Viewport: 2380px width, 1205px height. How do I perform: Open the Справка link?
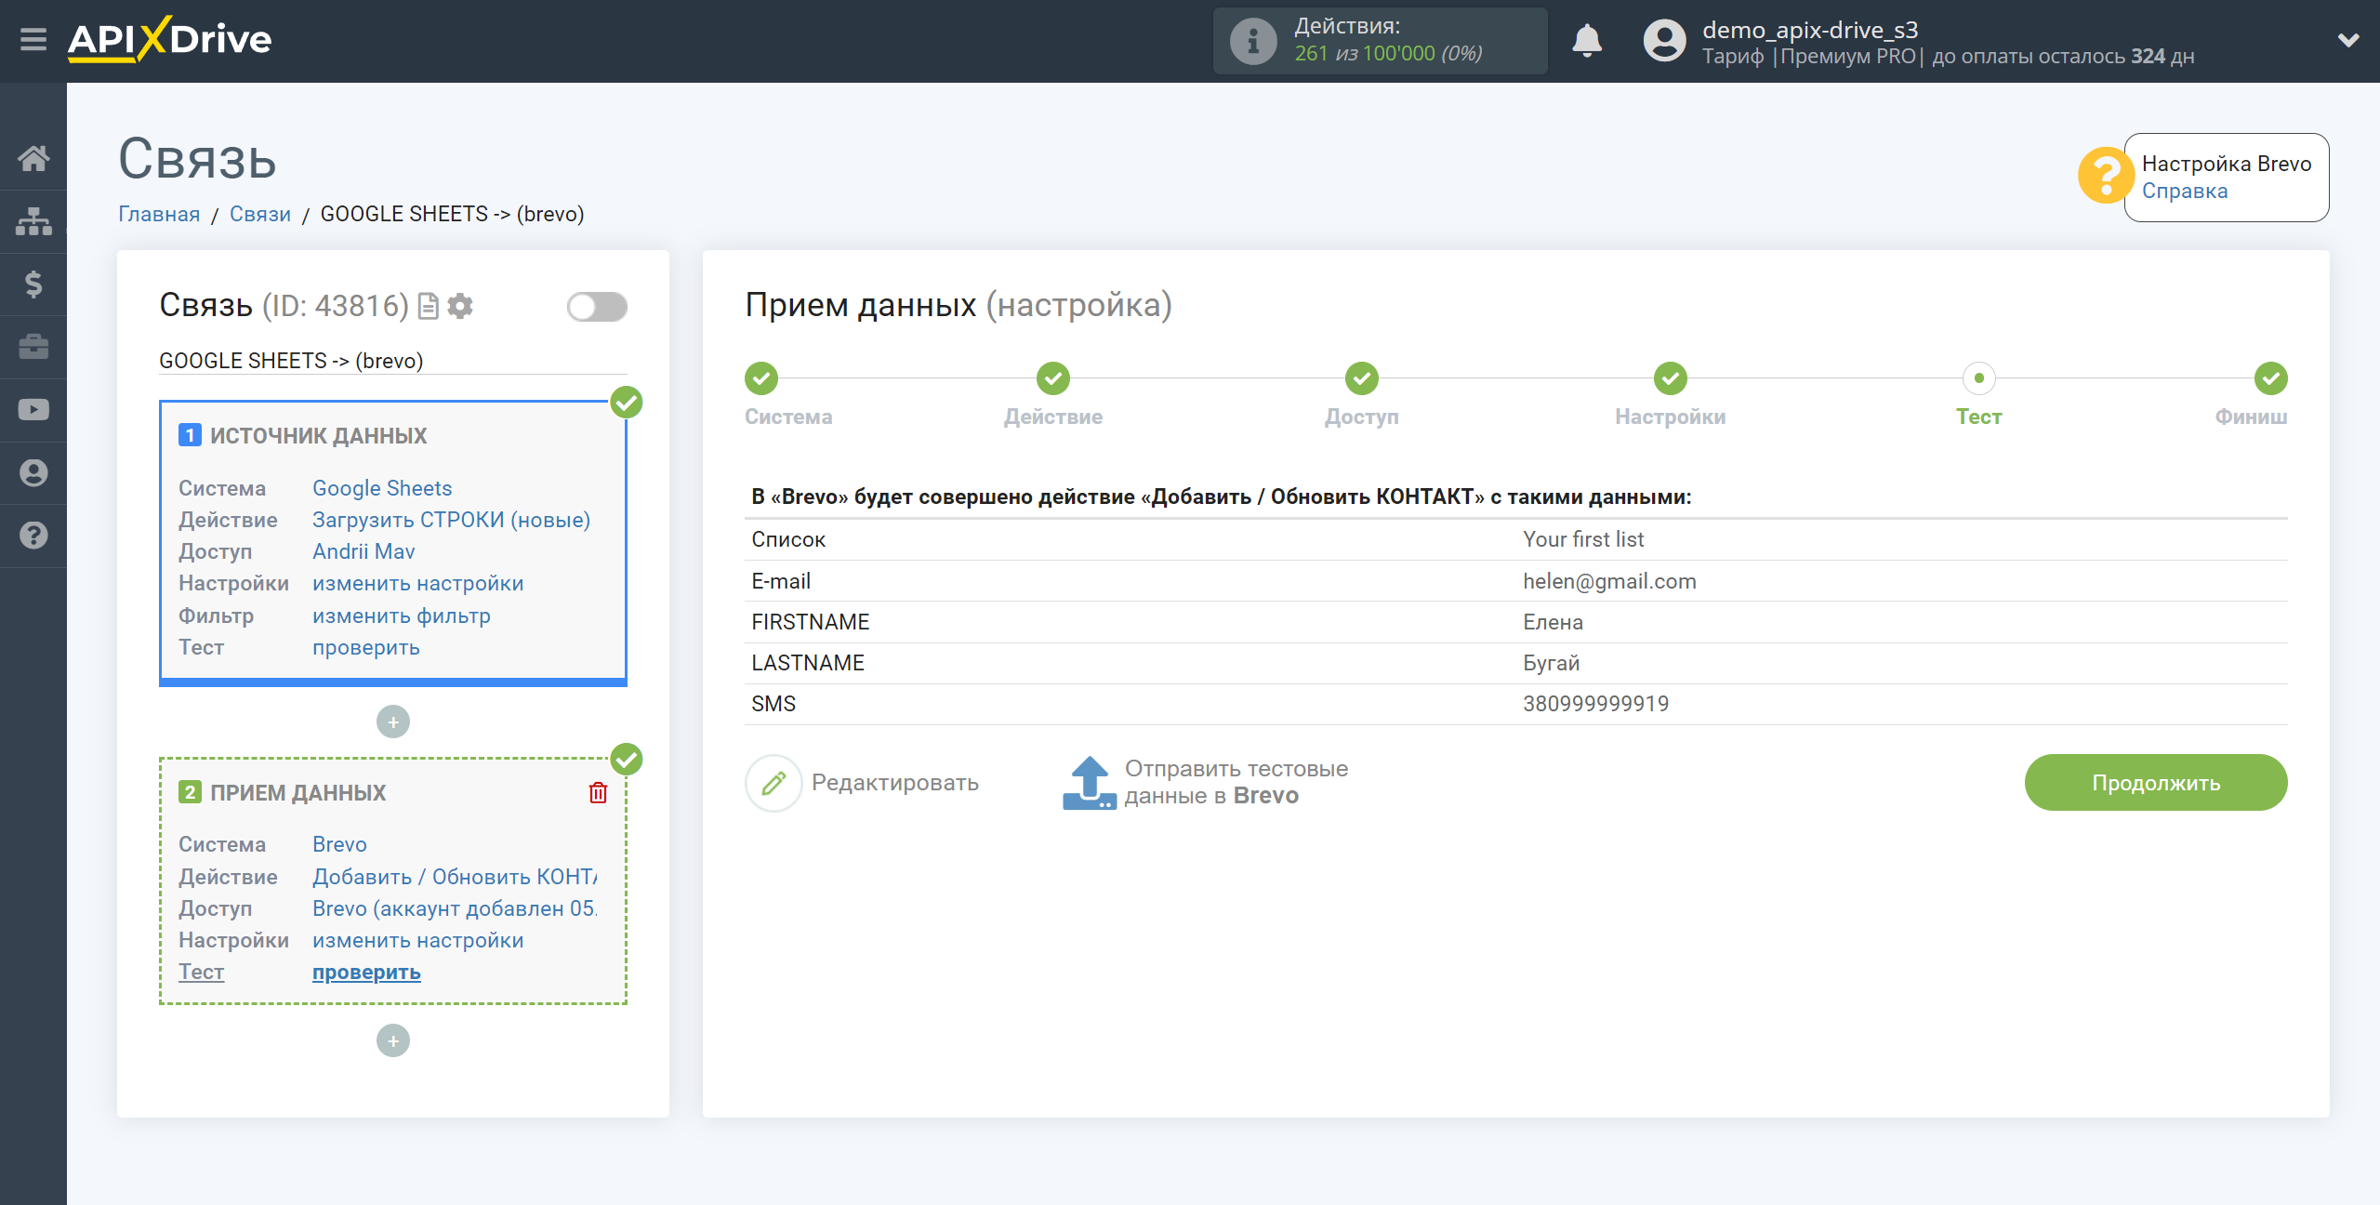2184,192
